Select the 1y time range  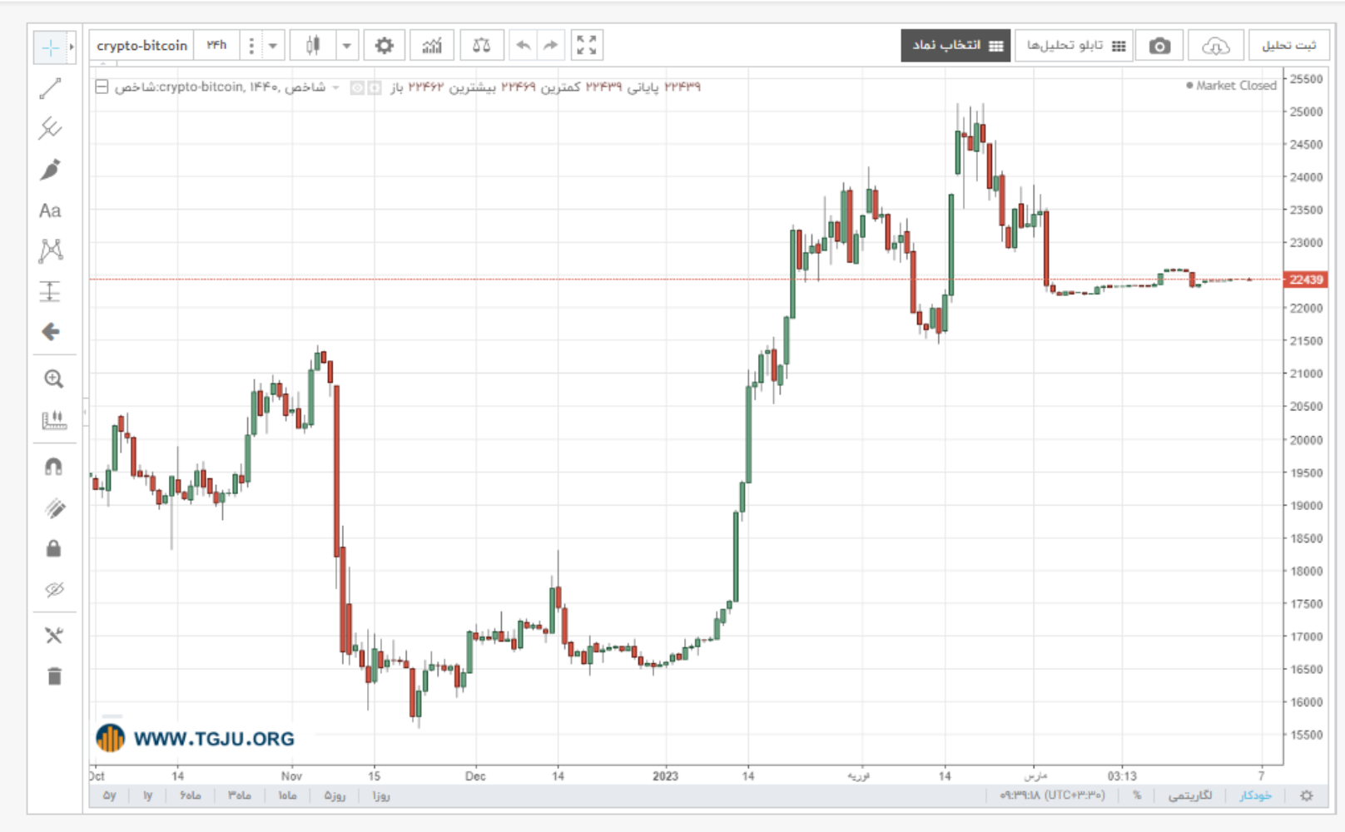pos(148,795)
